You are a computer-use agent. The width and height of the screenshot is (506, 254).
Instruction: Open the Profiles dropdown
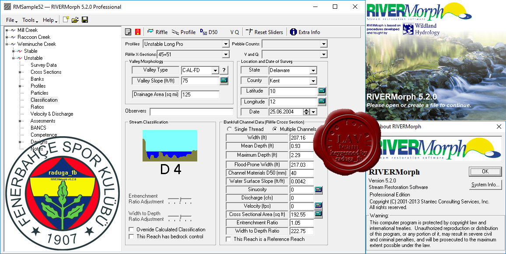pos(226,44)
